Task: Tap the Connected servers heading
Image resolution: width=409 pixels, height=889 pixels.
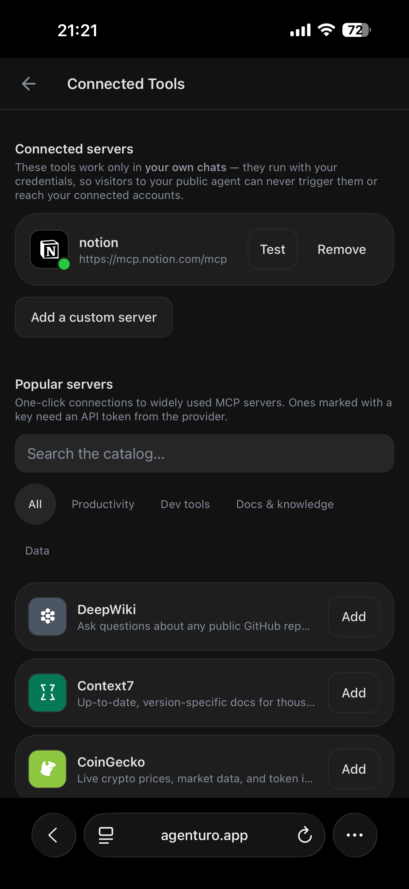Action: [74, 149]
